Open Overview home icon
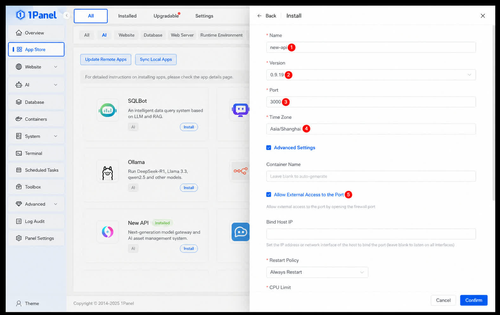This screenshot has width=500, height=315. 19,33
